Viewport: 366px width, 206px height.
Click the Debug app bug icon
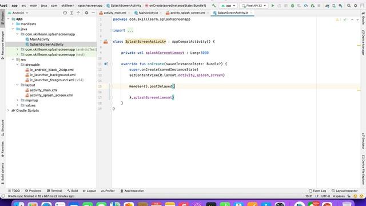tap(292, 6)
